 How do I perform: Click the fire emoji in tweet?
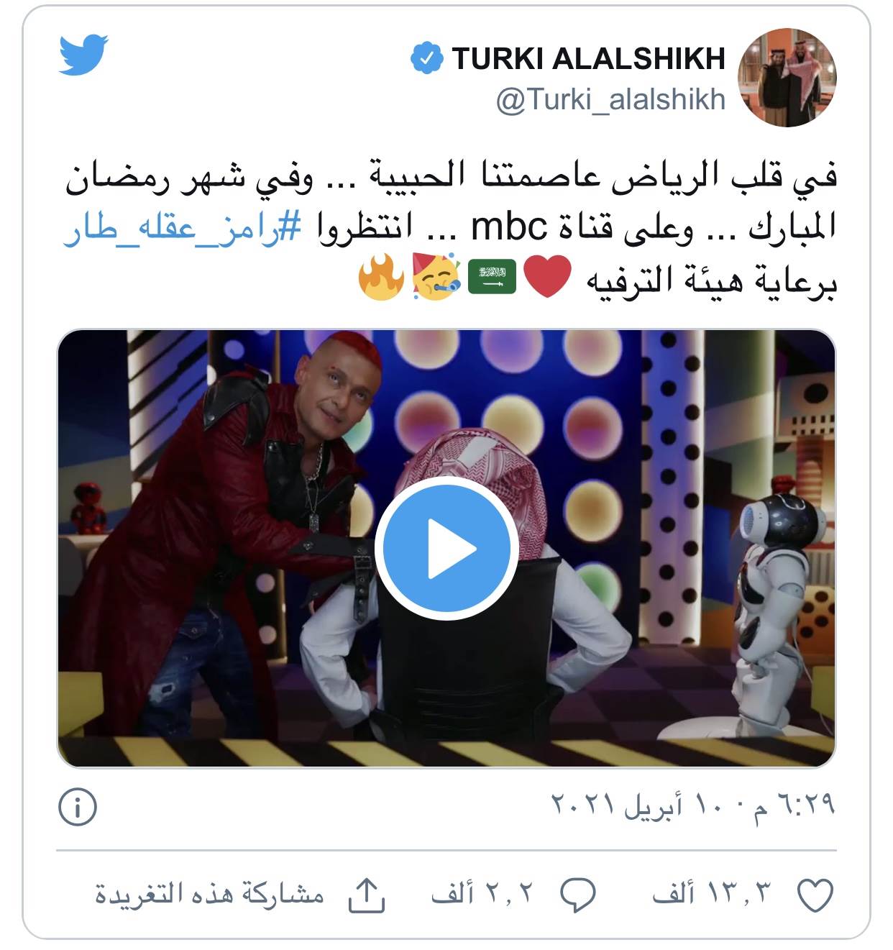382,277
